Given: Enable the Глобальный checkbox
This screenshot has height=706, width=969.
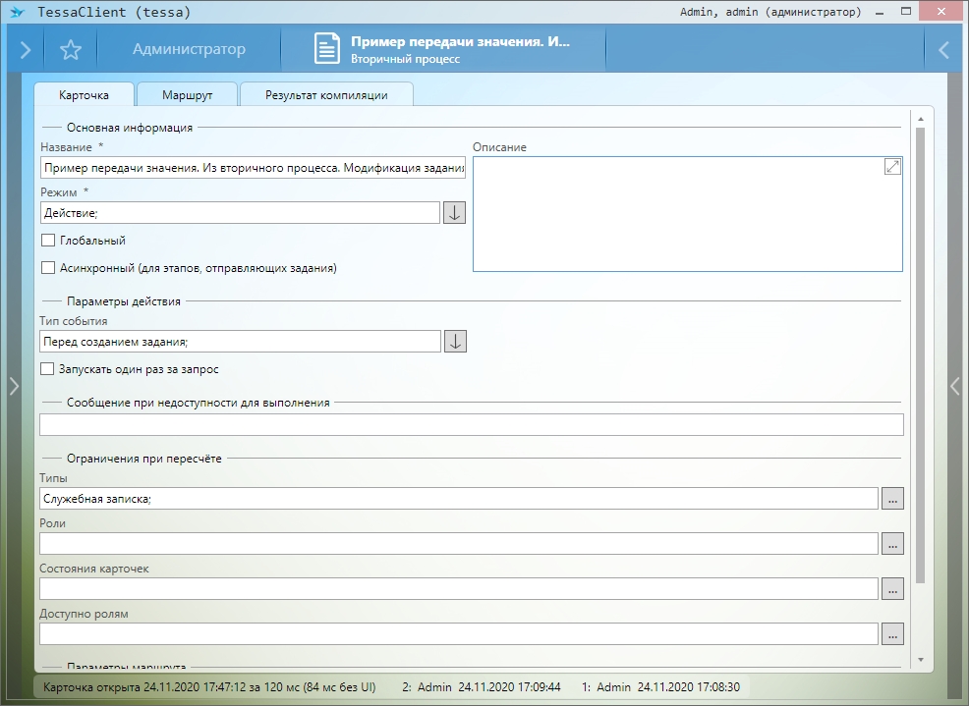Looking at the screenshot, I should pyautogui.click(x=48, y=241).
